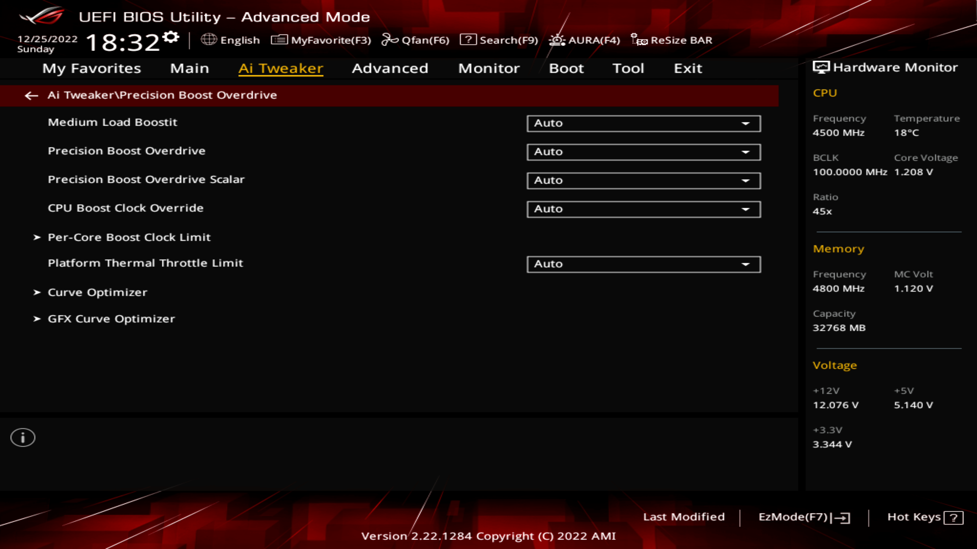Expand the Curve Optimizer submenu
The width and height of the screenshot is (977, 549).
[97, 292]
